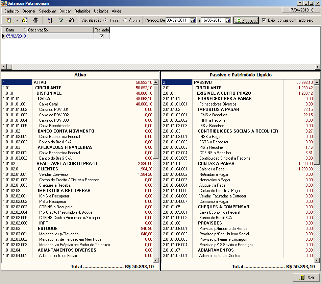Toggle the Fechado checkbox for 05/02/2013
322x284 pixels.
click(x=102, y=36)
